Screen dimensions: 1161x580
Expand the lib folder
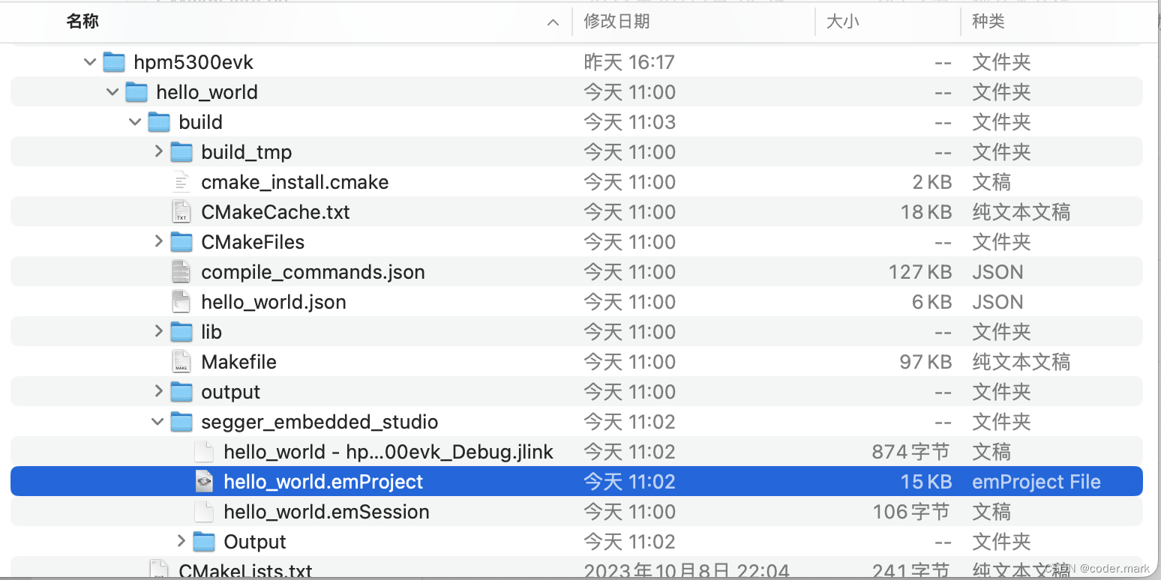(x=158, y=331)
